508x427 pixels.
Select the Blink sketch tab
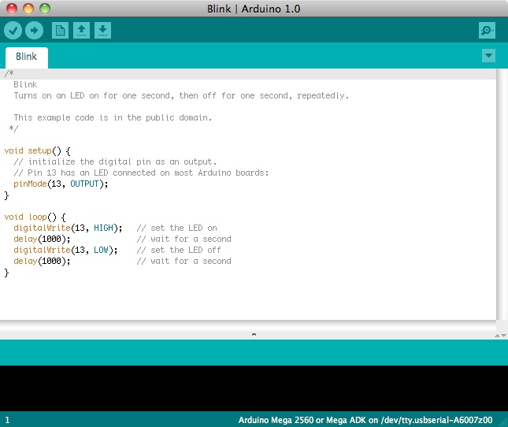(27, 57)
